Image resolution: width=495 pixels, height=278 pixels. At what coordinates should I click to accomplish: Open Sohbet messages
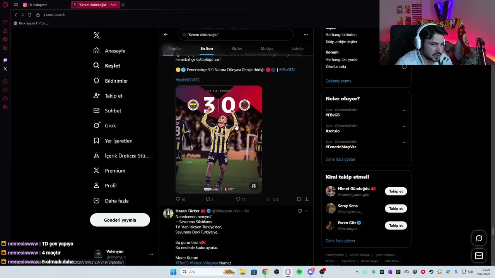(108, 110)
